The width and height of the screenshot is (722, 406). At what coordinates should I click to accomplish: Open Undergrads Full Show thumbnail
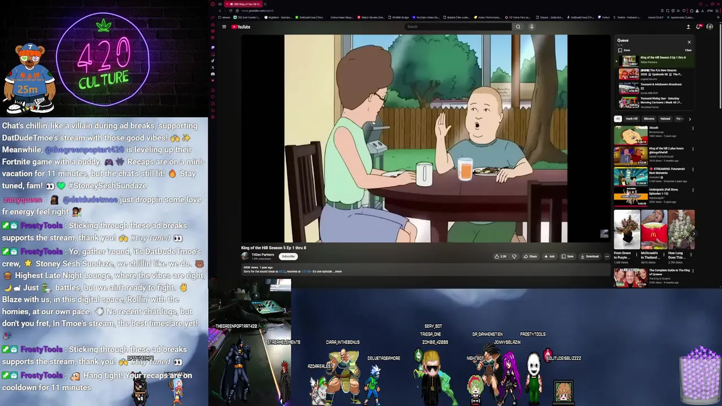point(631,196)
